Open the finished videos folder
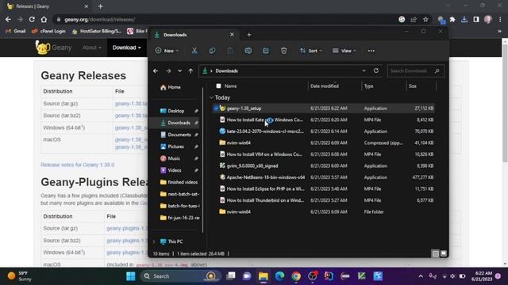The width and height of the screenshot is (508, 285). click(x=179, y=182)
